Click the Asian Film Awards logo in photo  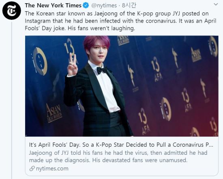(x=54, y=112)
